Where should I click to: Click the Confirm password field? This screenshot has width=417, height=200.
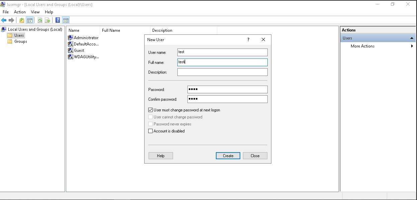click(227, 99)
